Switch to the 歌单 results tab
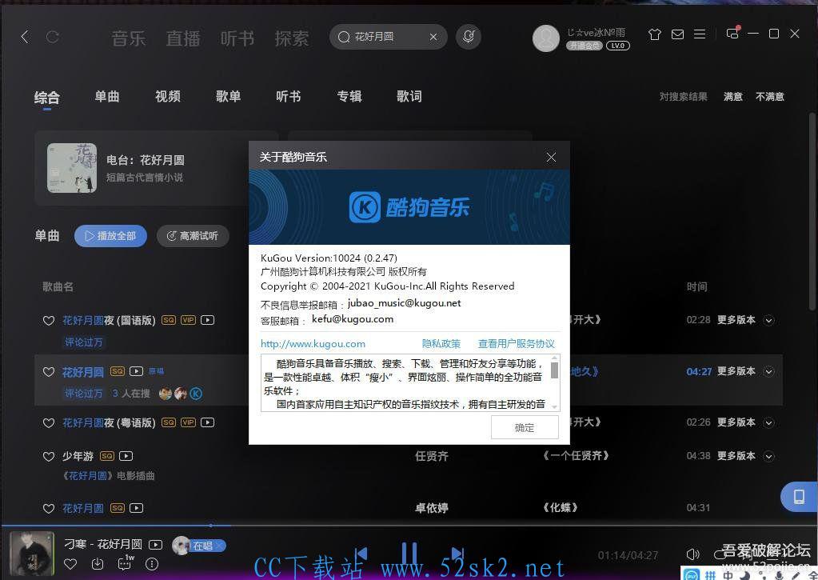 (x=228, y=96)
